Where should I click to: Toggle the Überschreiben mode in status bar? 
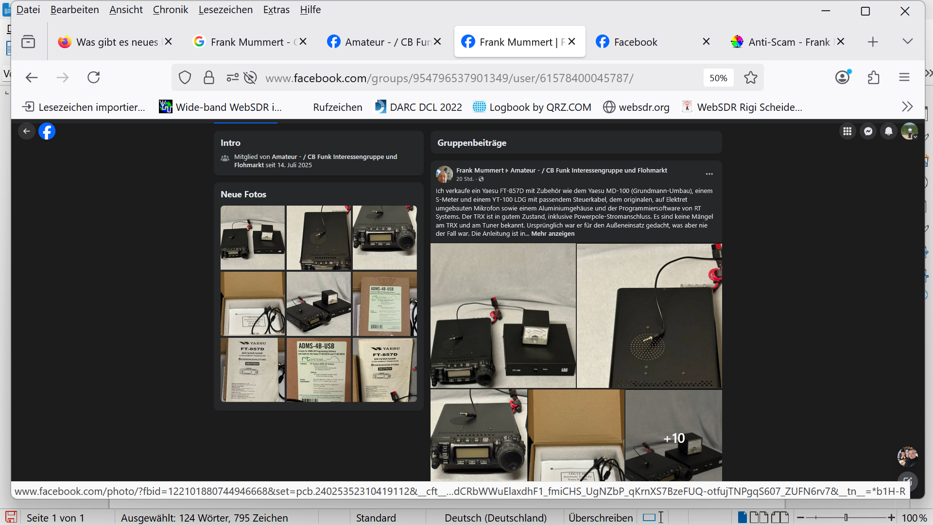point(601,518)
